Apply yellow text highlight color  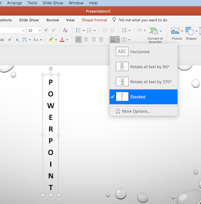51,40
